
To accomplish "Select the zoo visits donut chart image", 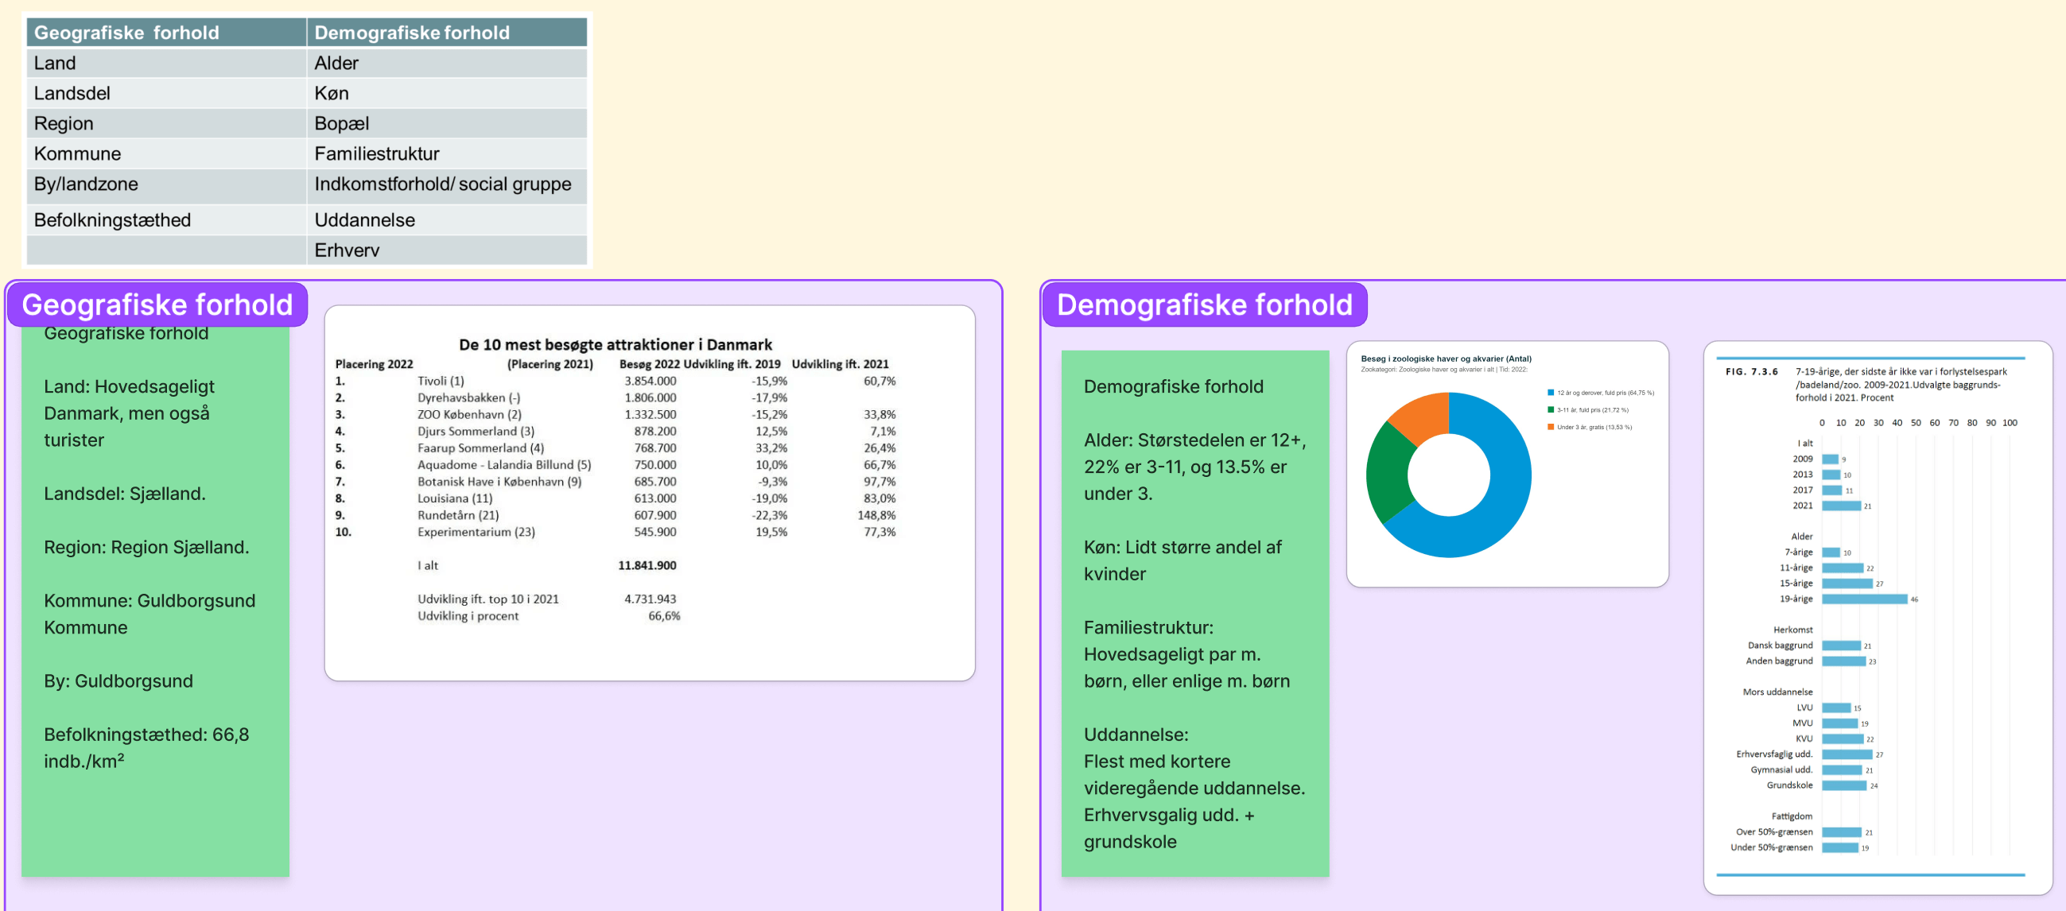I will 1507,463.
